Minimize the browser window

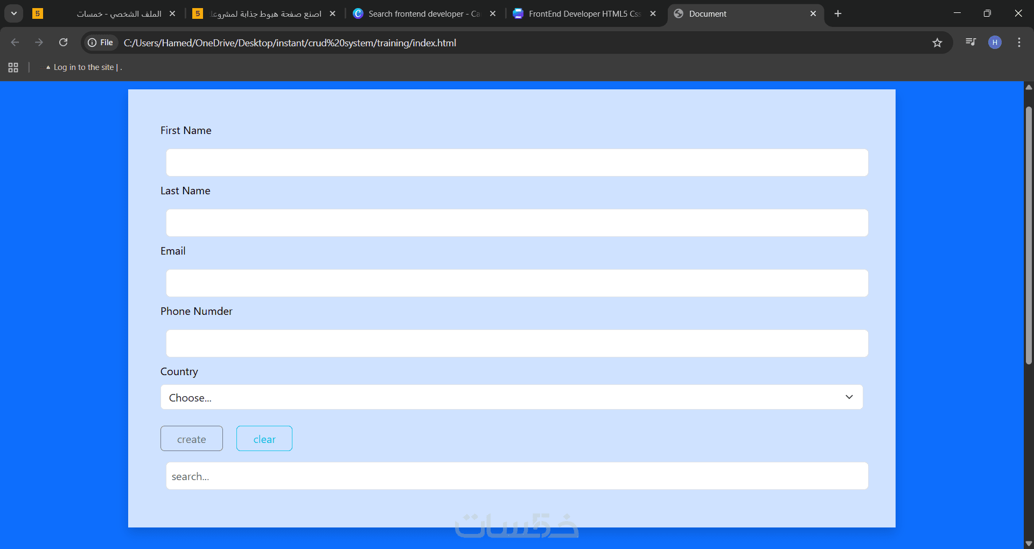point(957,13)
